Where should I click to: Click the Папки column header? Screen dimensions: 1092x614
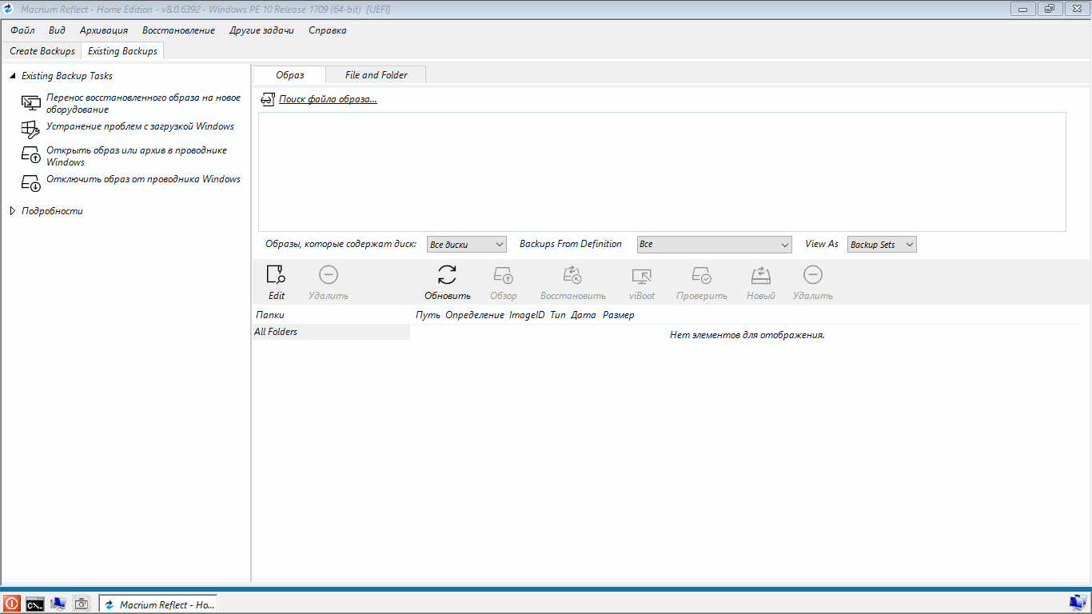[270, 315]
